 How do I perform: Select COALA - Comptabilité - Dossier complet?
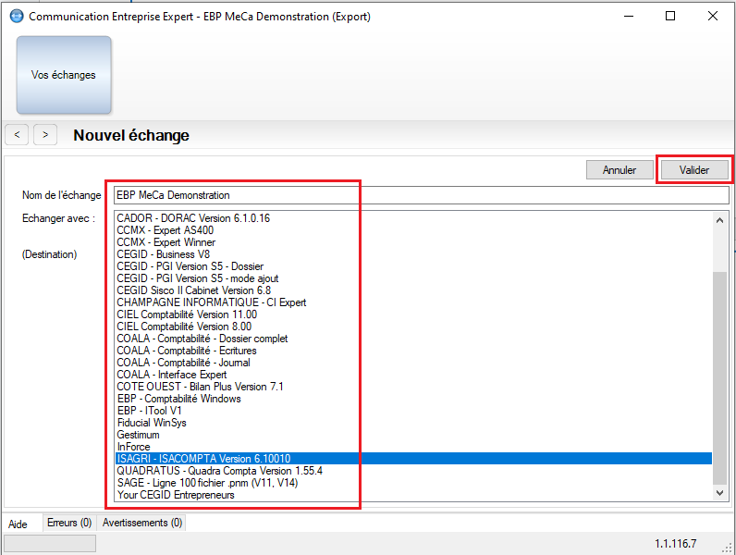pos(413,339)
